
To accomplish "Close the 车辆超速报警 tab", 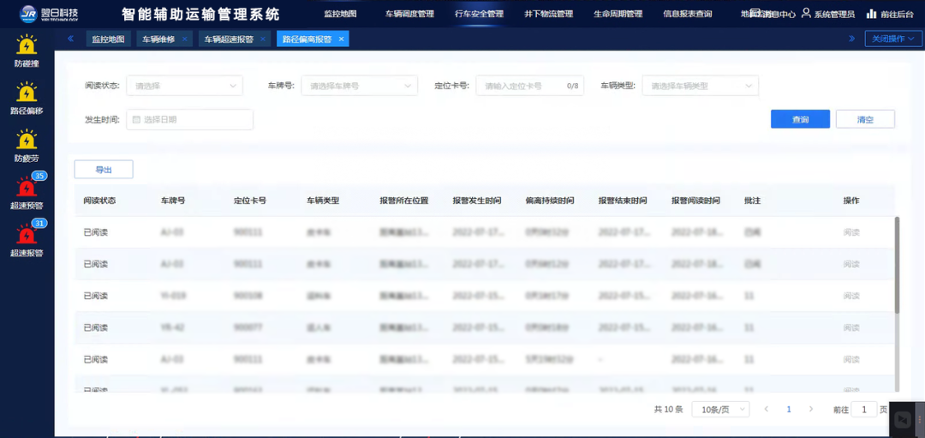I will coord(263,39).
